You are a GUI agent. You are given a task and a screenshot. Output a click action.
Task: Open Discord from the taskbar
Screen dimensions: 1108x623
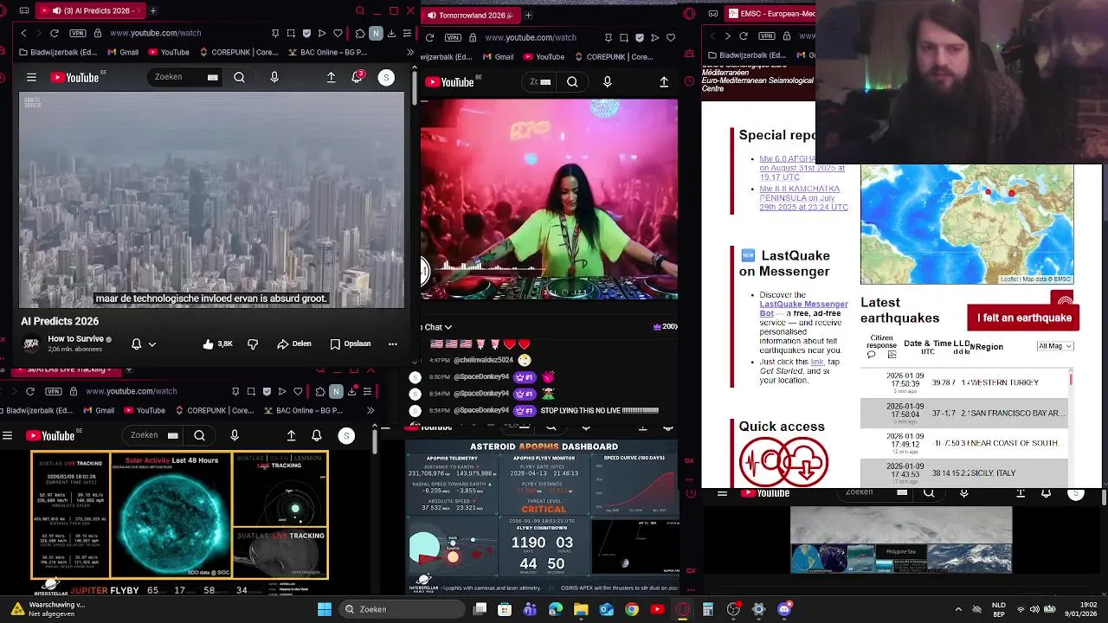pos(784,609)
